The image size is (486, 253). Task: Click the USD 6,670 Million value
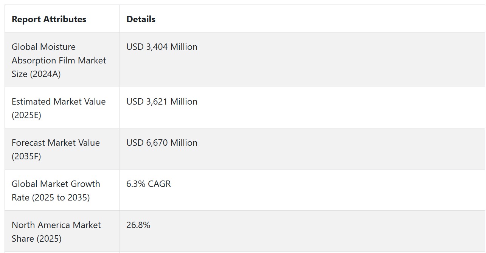click(x=162, y=143)
